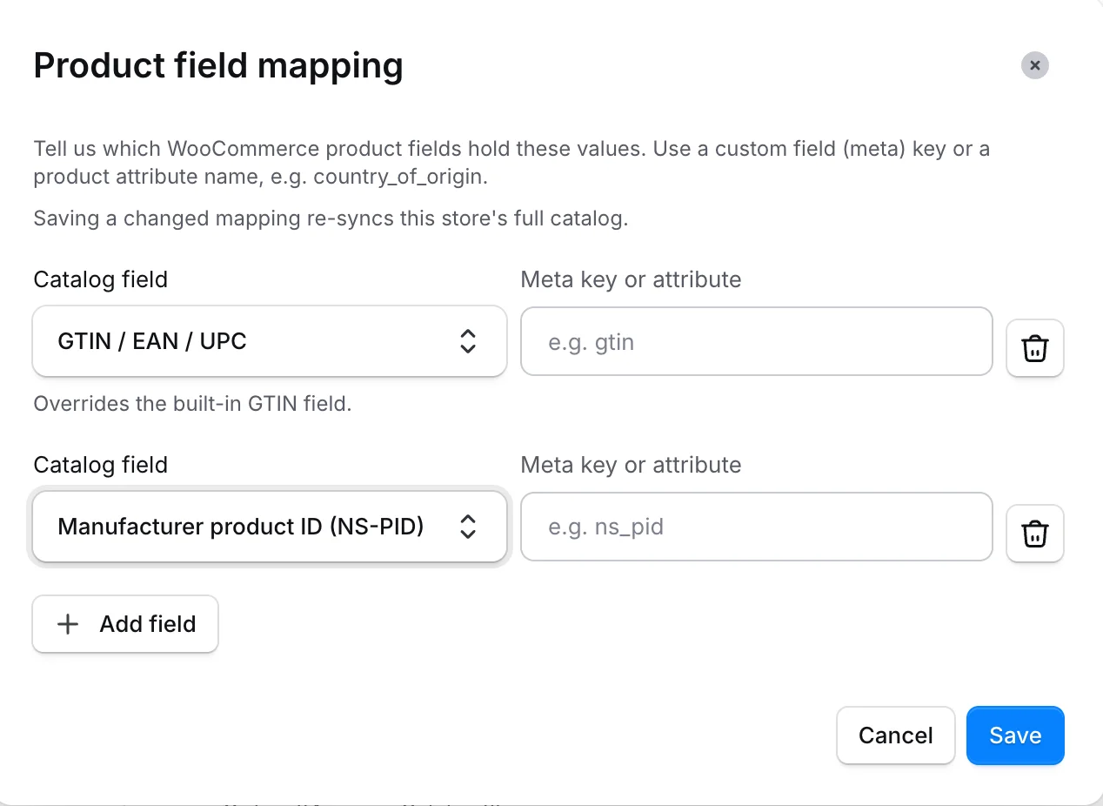The height and width of the screenshot is (806, 1103).
Task: Delete the Manufacturer product ID mapping row
Action: [1034, 534]
